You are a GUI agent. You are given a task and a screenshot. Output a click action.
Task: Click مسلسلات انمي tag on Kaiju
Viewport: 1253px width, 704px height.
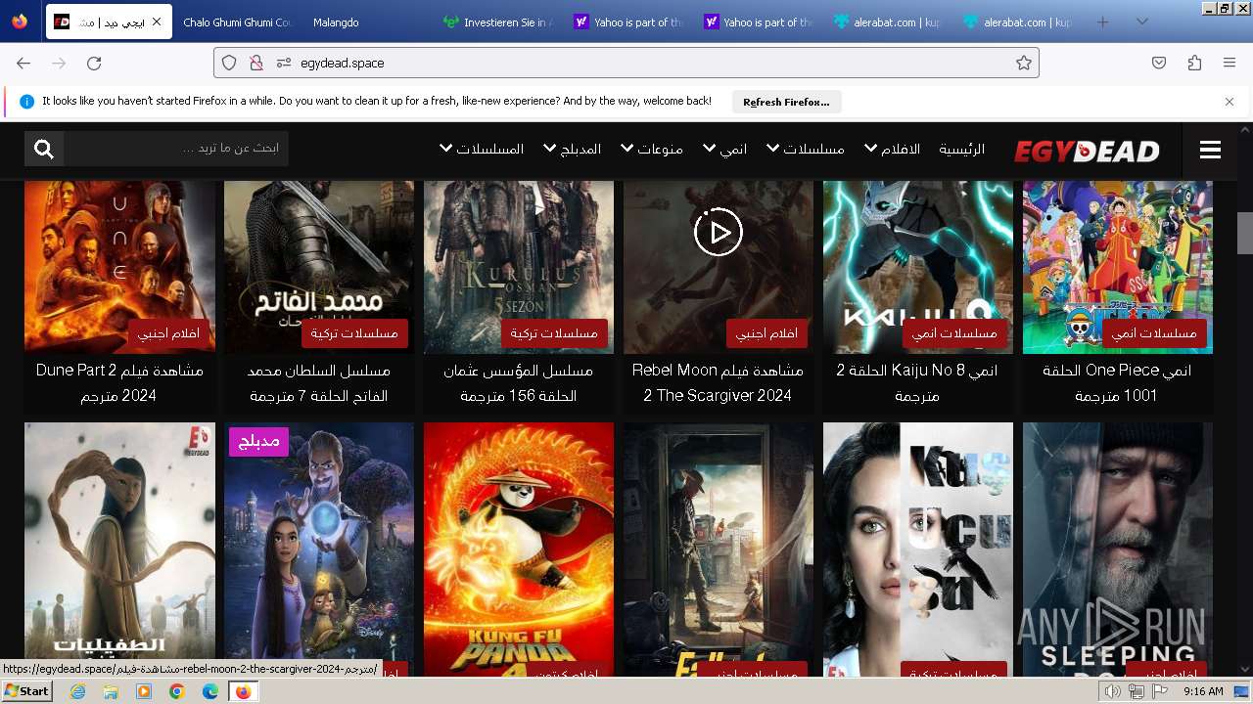(955, 333)
